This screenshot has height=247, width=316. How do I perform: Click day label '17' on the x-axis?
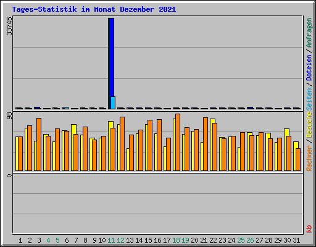pos(167,240)
